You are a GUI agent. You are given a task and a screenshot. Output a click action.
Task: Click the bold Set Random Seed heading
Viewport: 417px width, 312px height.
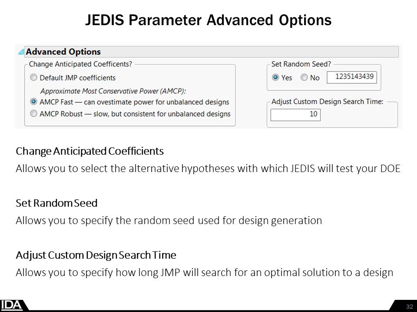[x=57, y=203]
